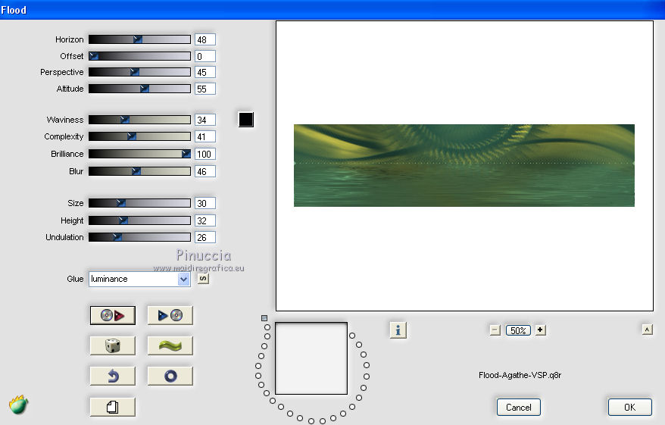Viewport: 665px width, 425px height.
Task: Click the Height slider track
Action: 139,220
